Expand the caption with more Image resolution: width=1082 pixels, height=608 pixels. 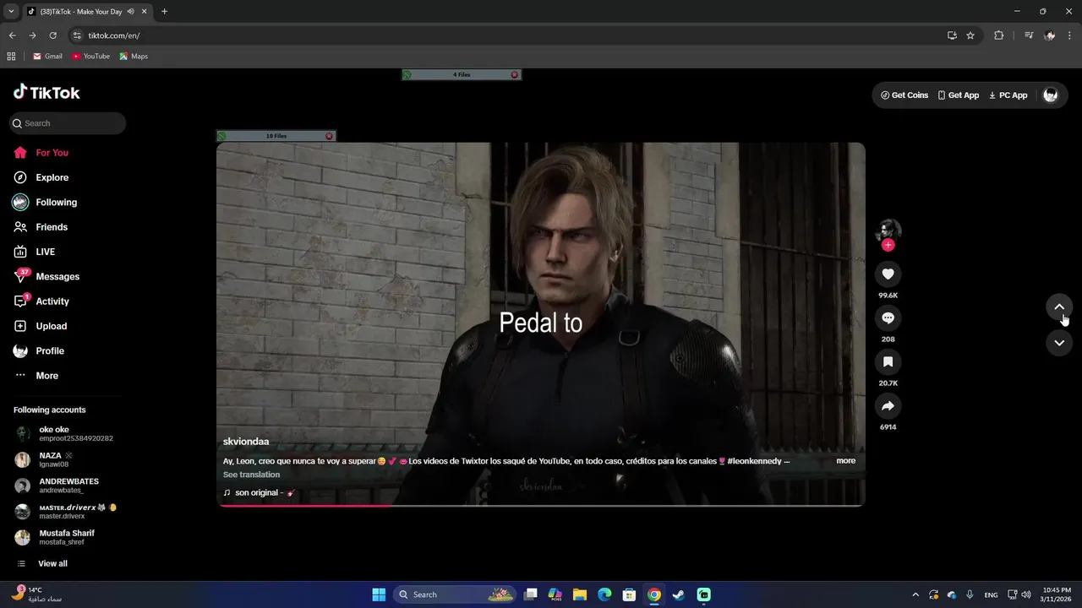click(846, 461)
